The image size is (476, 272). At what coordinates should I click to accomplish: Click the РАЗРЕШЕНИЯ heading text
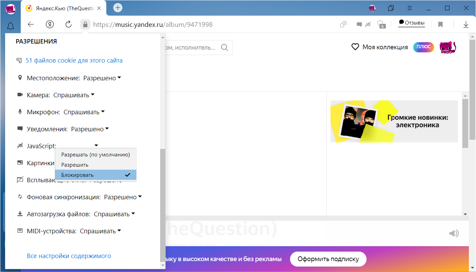pos(36,41)
